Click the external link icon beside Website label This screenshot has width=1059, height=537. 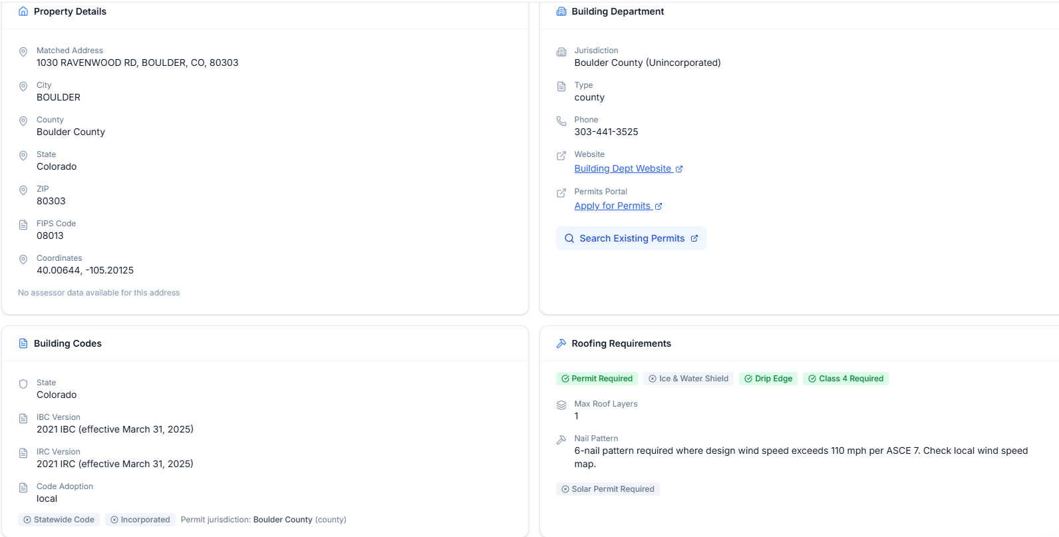(x=561, y=156)
